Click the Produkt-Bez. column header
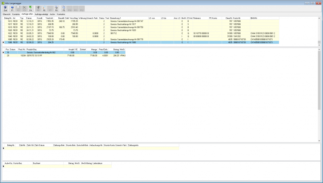323x183 pixels. point(45,50)
